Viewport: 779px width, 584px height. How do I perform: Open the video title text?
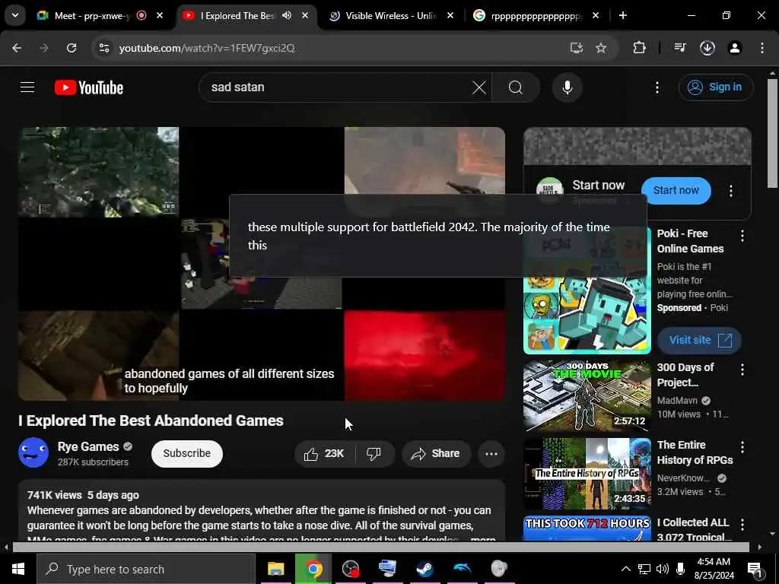(x=151, y=421)
